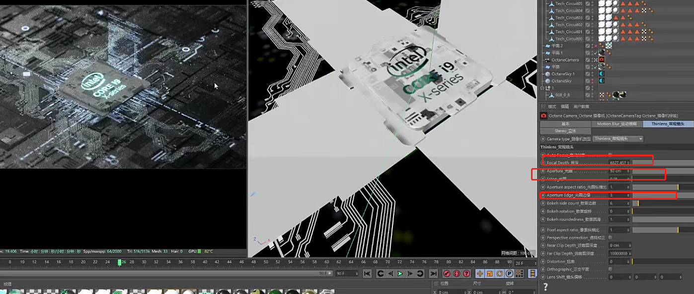The image size is (694, 294).
Task: Select the 008_0_B object row
Action: tap(563, 95)
